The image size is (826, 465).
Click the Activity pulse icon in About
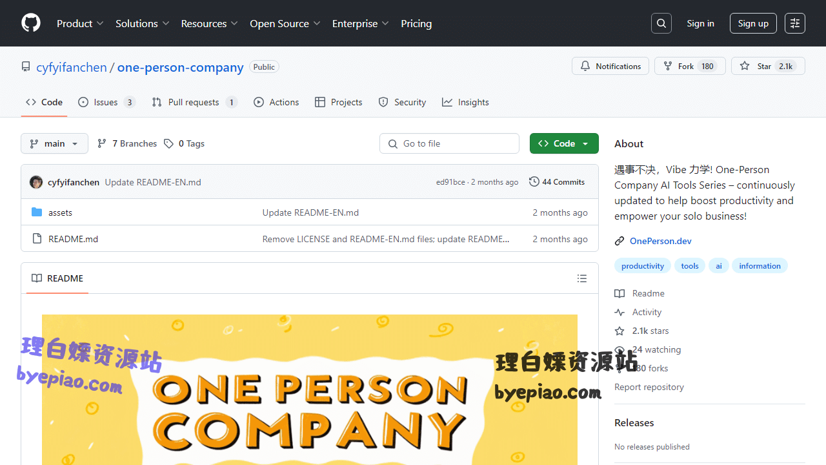pos(619,312)
